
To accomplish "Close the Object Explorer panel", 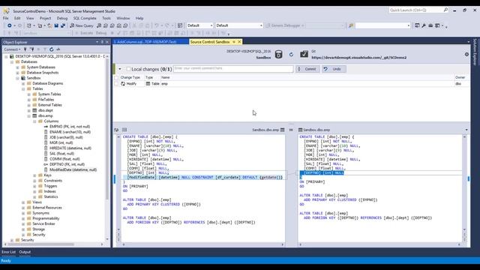I will click(107, 42).
